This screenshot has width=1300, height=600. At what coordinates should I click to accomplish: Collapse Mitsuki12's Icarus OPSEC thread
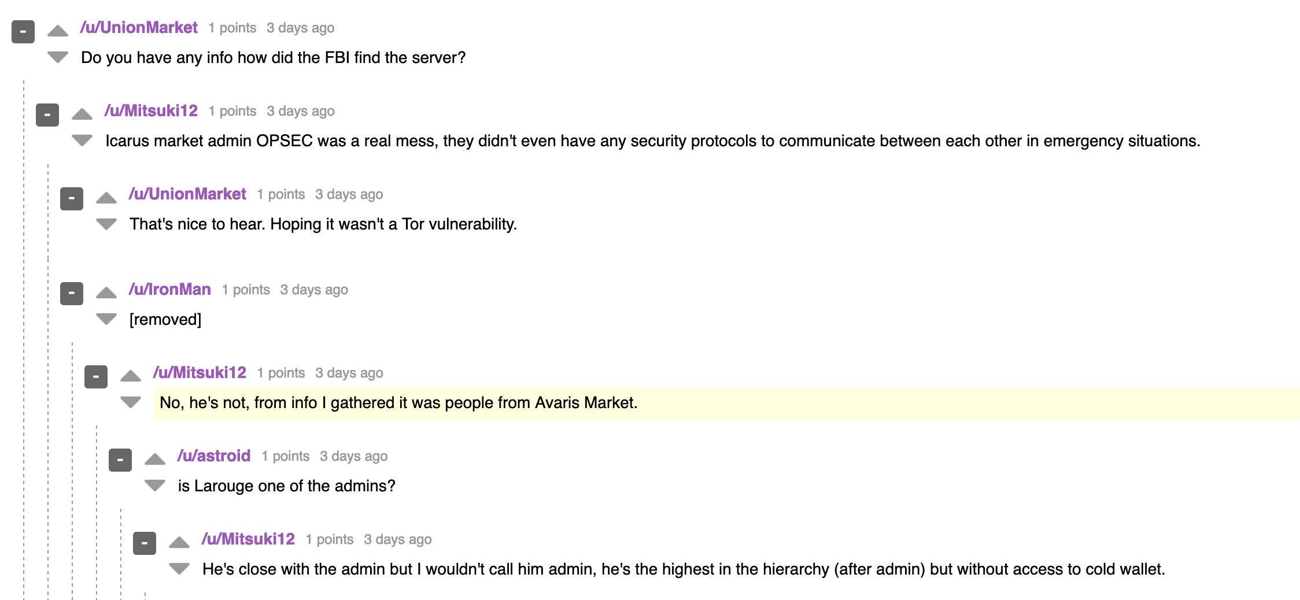[47, 115]
